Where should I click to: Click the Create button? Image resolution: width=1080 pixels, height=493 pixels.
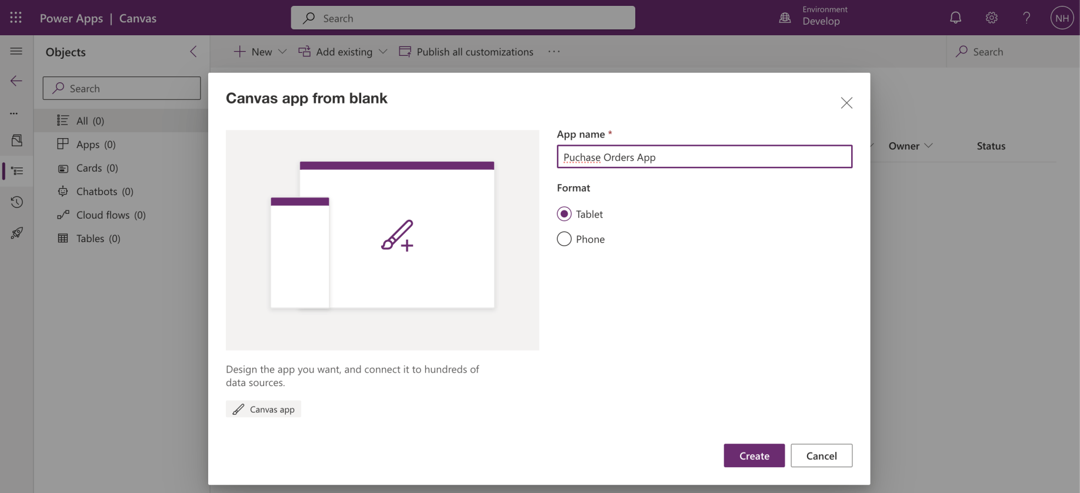tap(754, 455)
